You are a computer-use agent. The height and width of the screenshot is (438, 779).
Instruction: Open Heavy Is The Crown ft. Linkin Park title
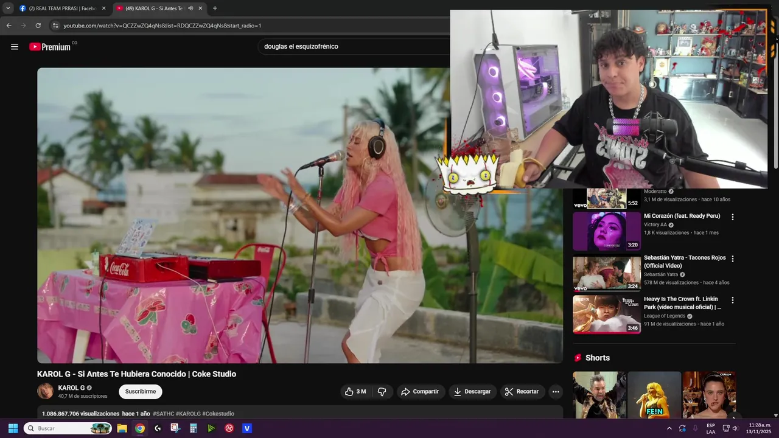click(x=683, y=303)
